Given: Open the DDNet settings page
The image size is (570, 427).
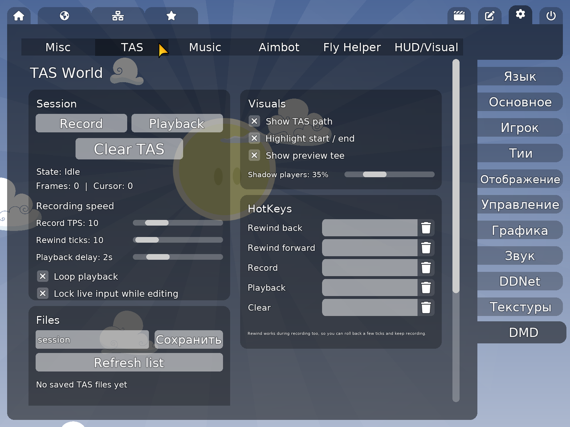Looking at the screenshot, I should pyautogui.click(x=520, y=281).
